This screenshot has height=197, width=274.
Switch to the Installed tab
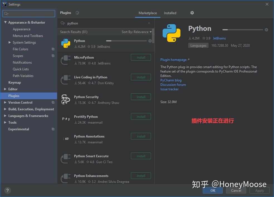click(170, 13)
